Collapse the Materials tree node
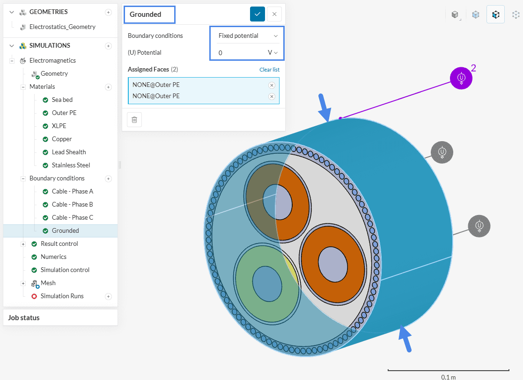523x380 pixels. [x=23, y=87]
